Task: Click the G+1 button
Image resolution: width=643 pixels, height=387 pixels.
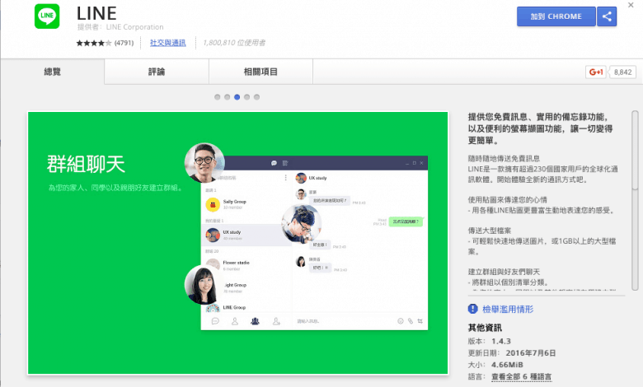Action: tap(596, 72)
